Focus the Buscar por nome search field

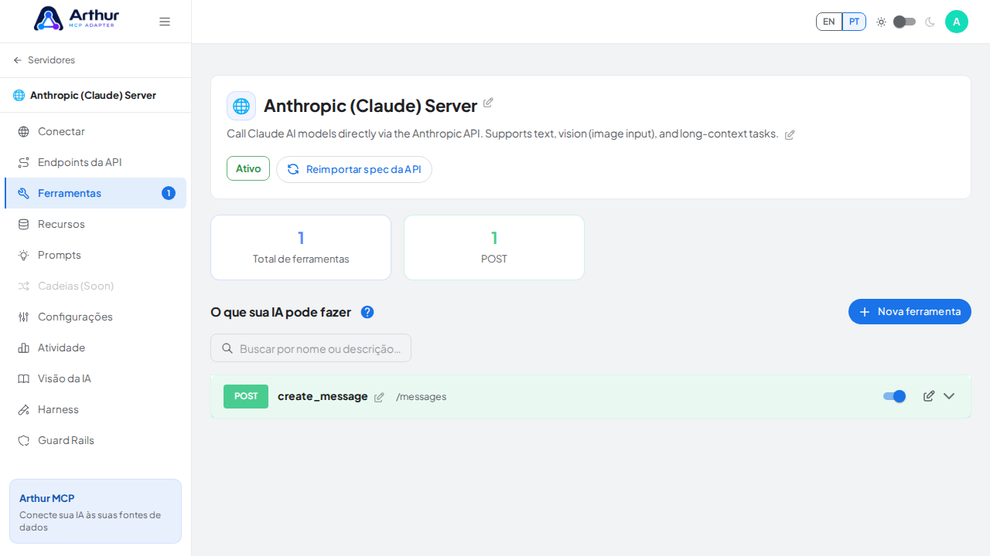click(311, 348)
